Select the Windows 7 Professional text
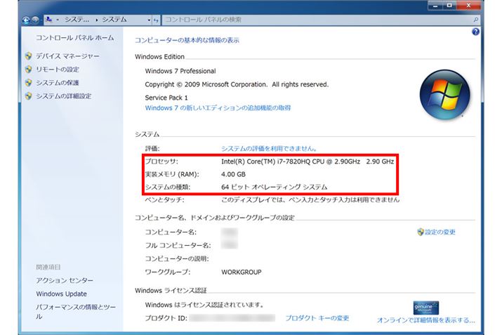 (180, 71)
